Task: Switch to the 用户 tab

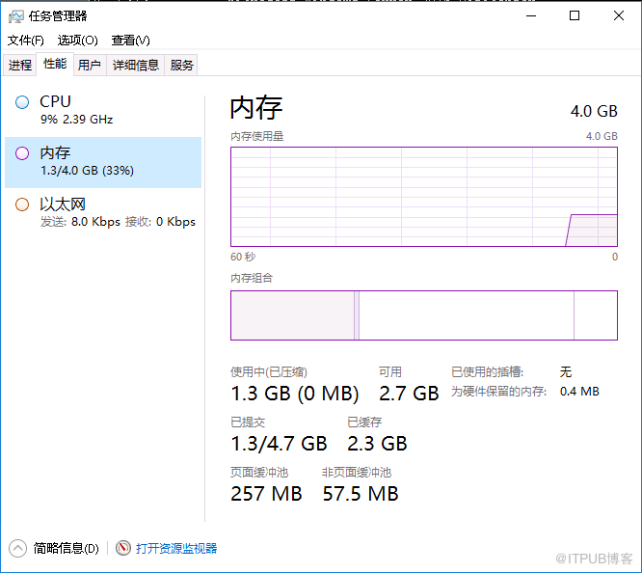Action: (90, 66)
